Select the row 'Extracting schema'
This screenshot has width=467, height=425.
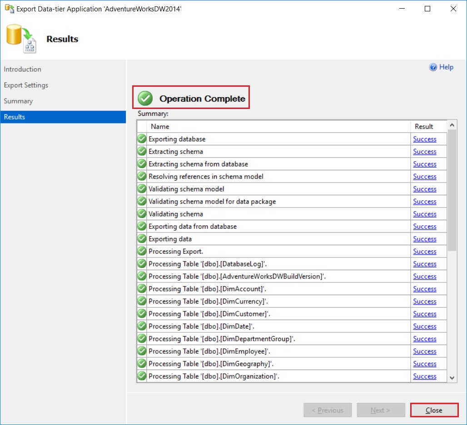coord(292,152)
